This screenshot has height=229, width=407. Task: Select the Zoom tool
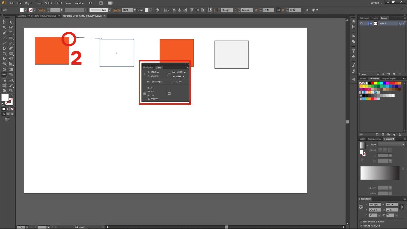tap(11, 91)
